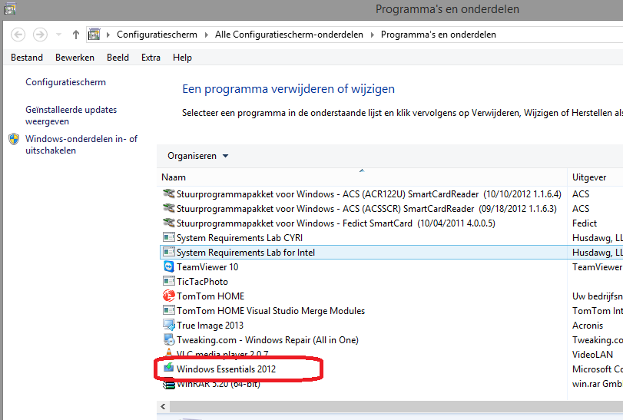Screen dimensions: 623x420
Task: Click icon of Fedict SmartCard driver
Action: click(x=169, y=223)
